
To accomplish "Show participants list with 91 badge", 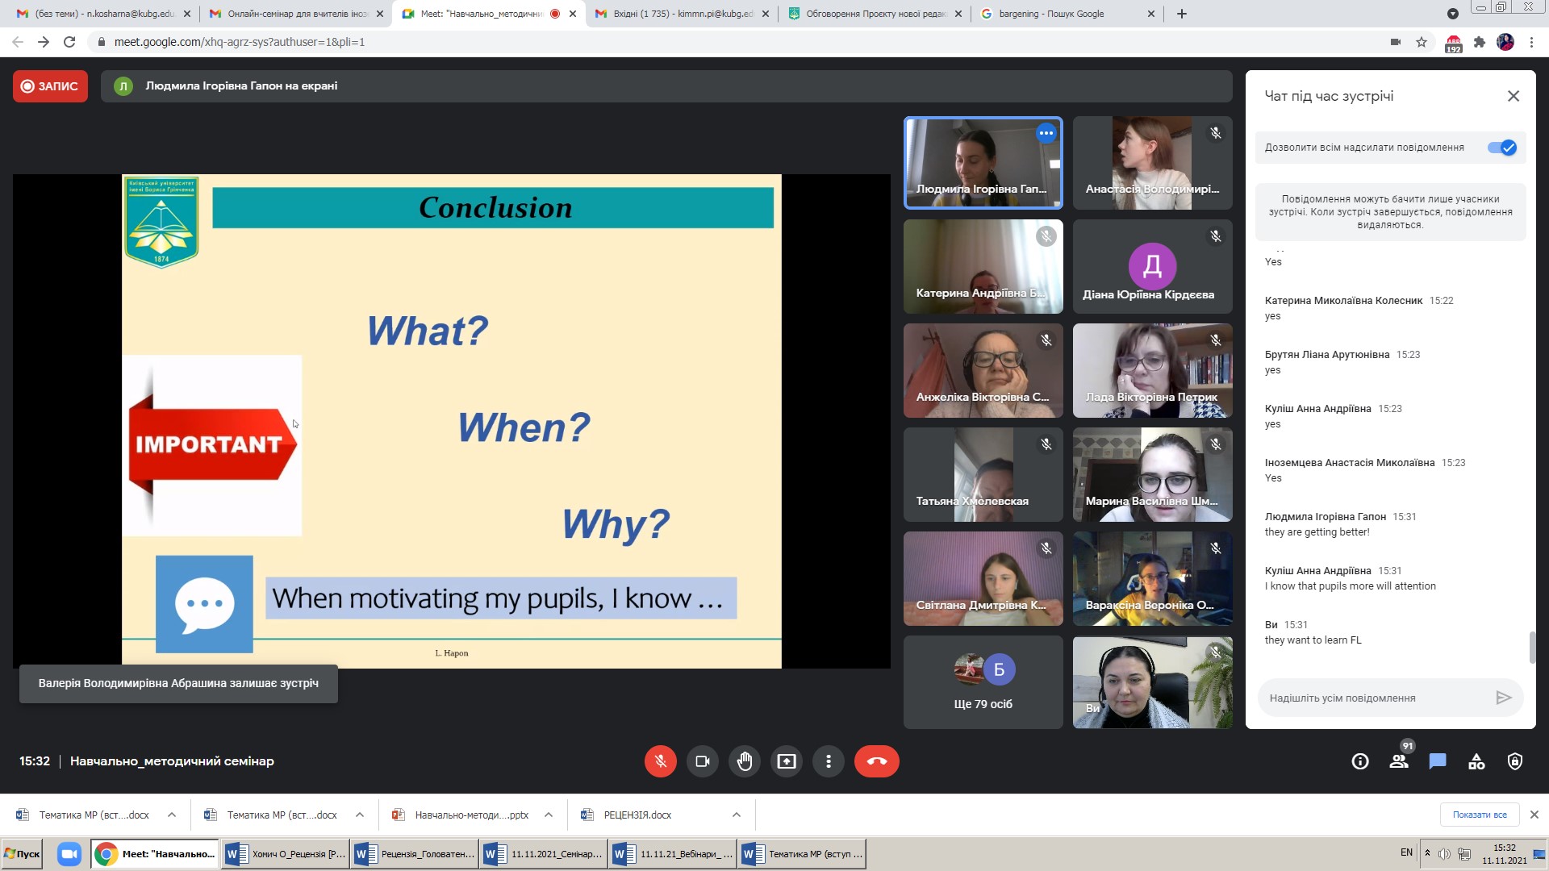I will coord(1399,761).
